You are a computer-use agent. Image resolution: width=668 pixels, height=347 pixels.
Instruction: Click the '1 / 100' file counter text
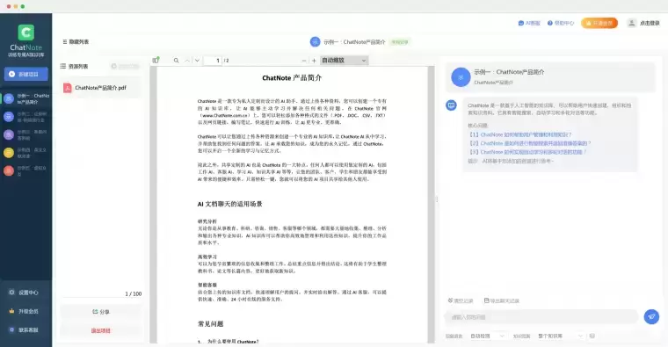pyautogui.click(x=134, y=293)
